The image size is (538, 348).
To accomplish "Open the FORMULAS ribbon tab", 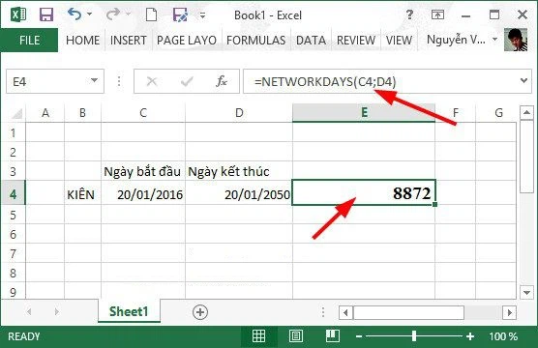I will pos(256,40).
